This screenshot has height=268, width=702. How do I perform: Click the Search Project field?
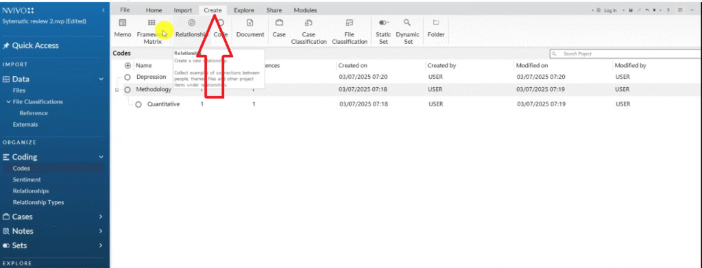point(625,53)
